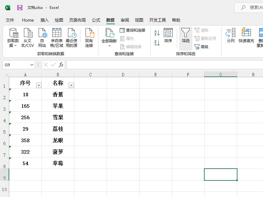The height and width of the screenshot is (197, 263).
Task: Switch to the 开发工具 tab
Action: [157, 20]
